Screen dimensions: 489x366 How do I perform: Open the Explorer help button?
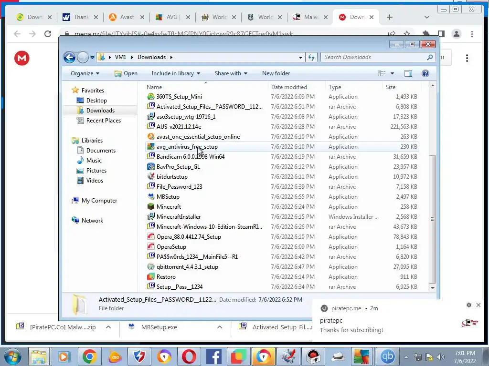point(425,73)
